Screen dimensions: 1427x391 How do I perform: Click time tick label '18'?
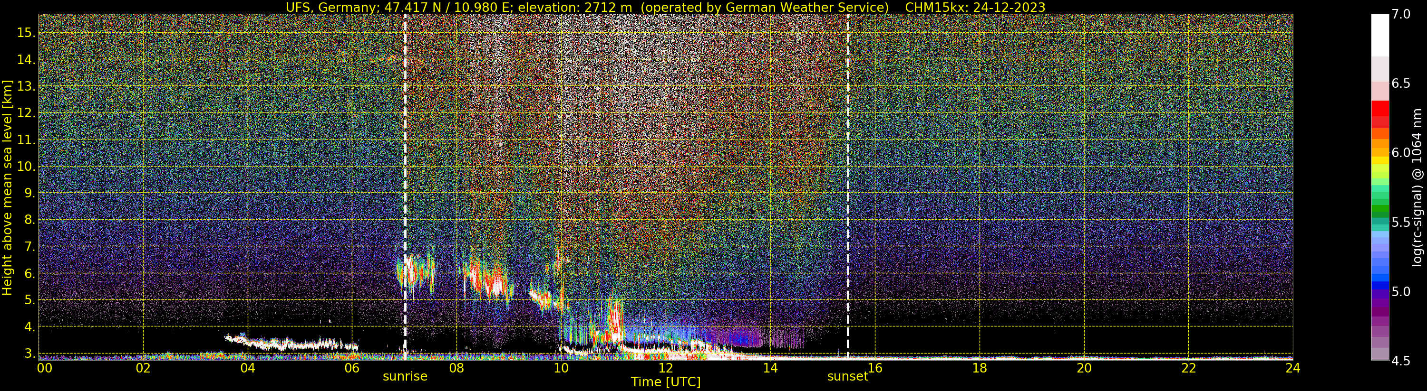click(980, 368)
